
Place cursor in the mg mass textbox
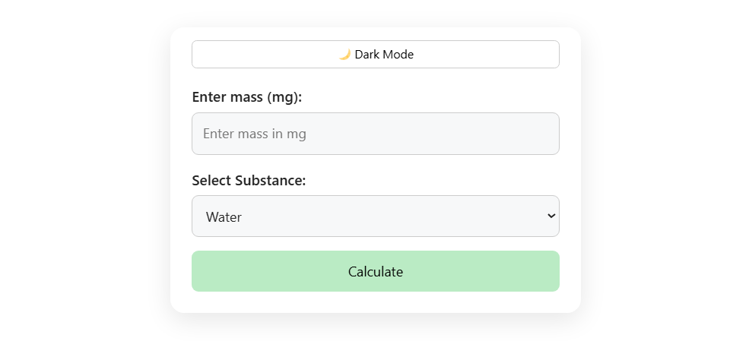point(376,134)
